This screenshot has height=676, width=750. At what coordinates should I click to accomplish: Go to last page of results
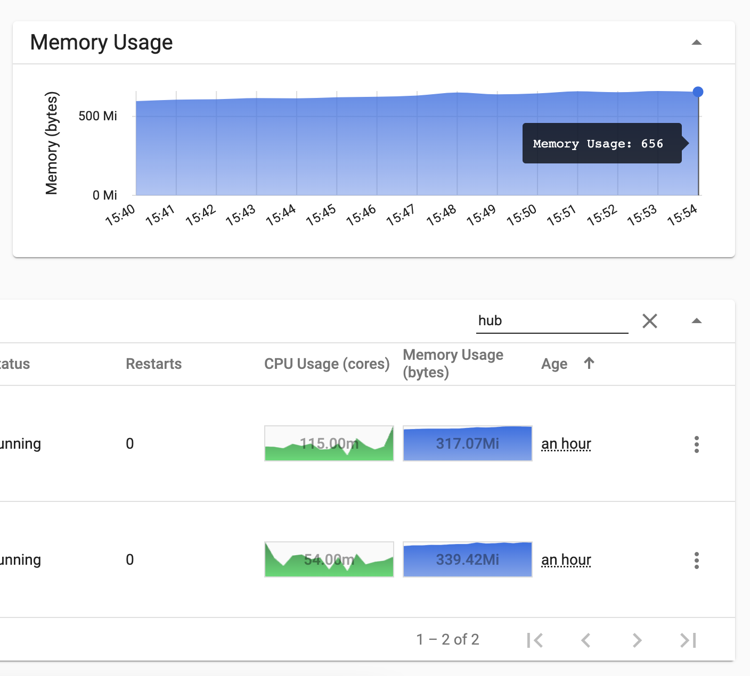coord(688,640)
